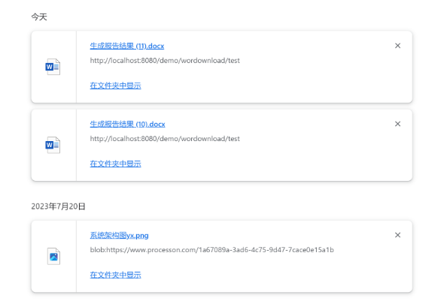Remove 生成报告结果 (10).docx from the list
The width and height of the screenshot is (444, 307).
click(397, 124)
